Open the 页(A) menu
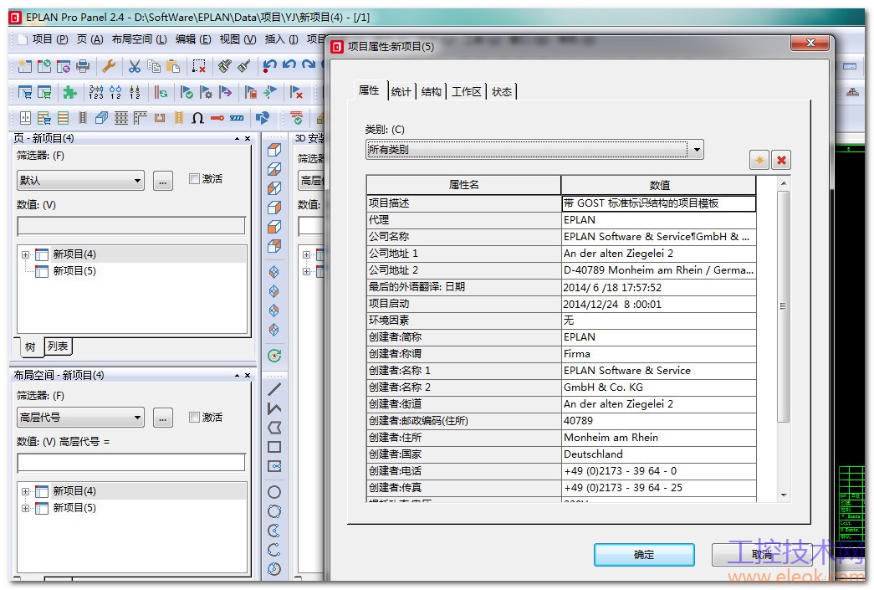This screenshot has width=874, height=590. coord(89,39)
